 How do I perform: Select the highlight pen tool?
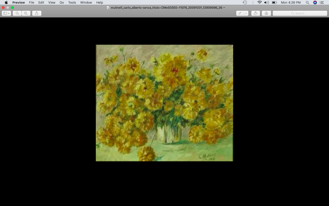pos(240,13)
